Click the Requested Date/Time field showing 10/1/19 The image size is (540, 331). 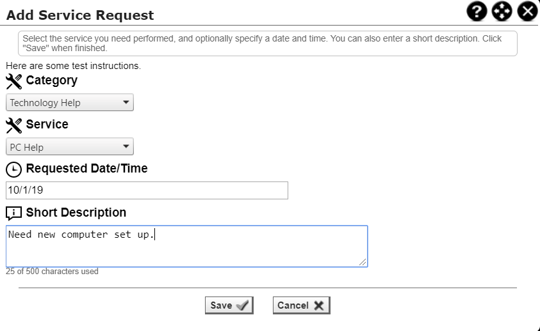(147, 190)
